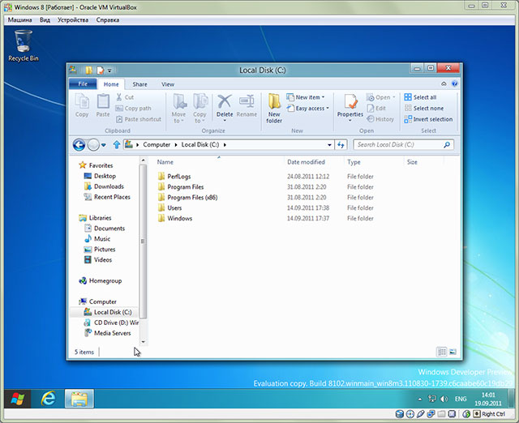Open the recent locations dropdown arrow
Image resolution: width=519 pixels, height=423 pixels.
coord(104,145)
